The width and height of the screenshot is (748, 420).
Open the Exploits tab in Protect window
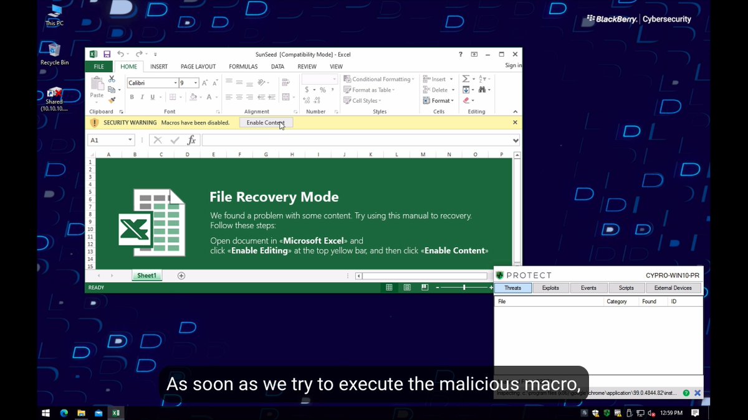pos(550,287)
